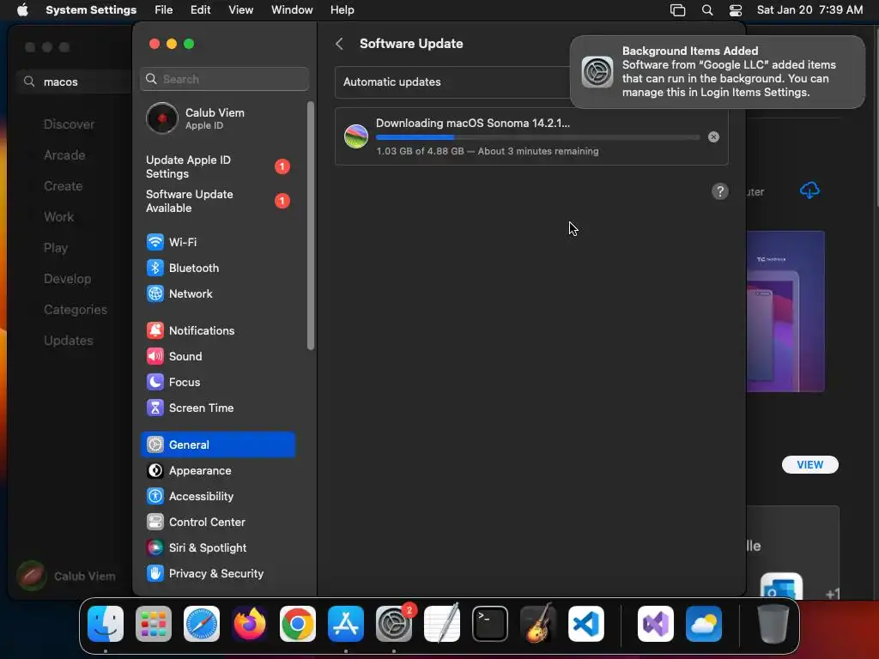Open Siri & Spotlight settings
Screen dimensions: 879x659
[x=217, y=548]
